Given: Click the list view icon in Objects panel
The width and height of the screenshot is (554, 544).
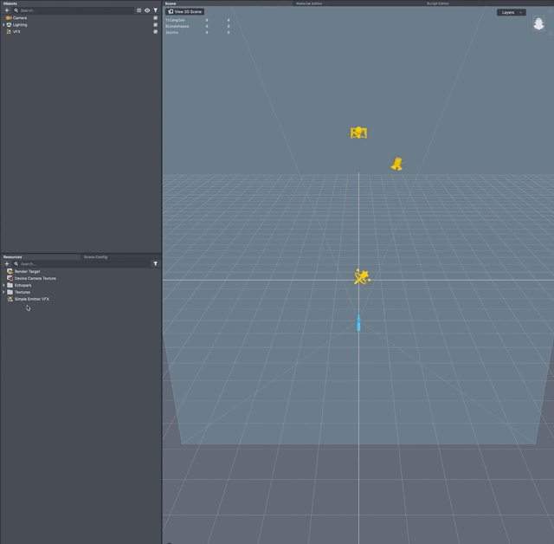Looking at the screenshot, I should 138,10.
